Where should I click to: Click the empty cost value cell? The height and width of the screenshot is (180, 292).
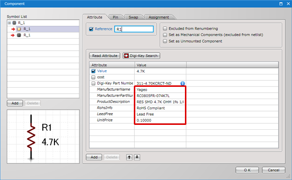160,77
